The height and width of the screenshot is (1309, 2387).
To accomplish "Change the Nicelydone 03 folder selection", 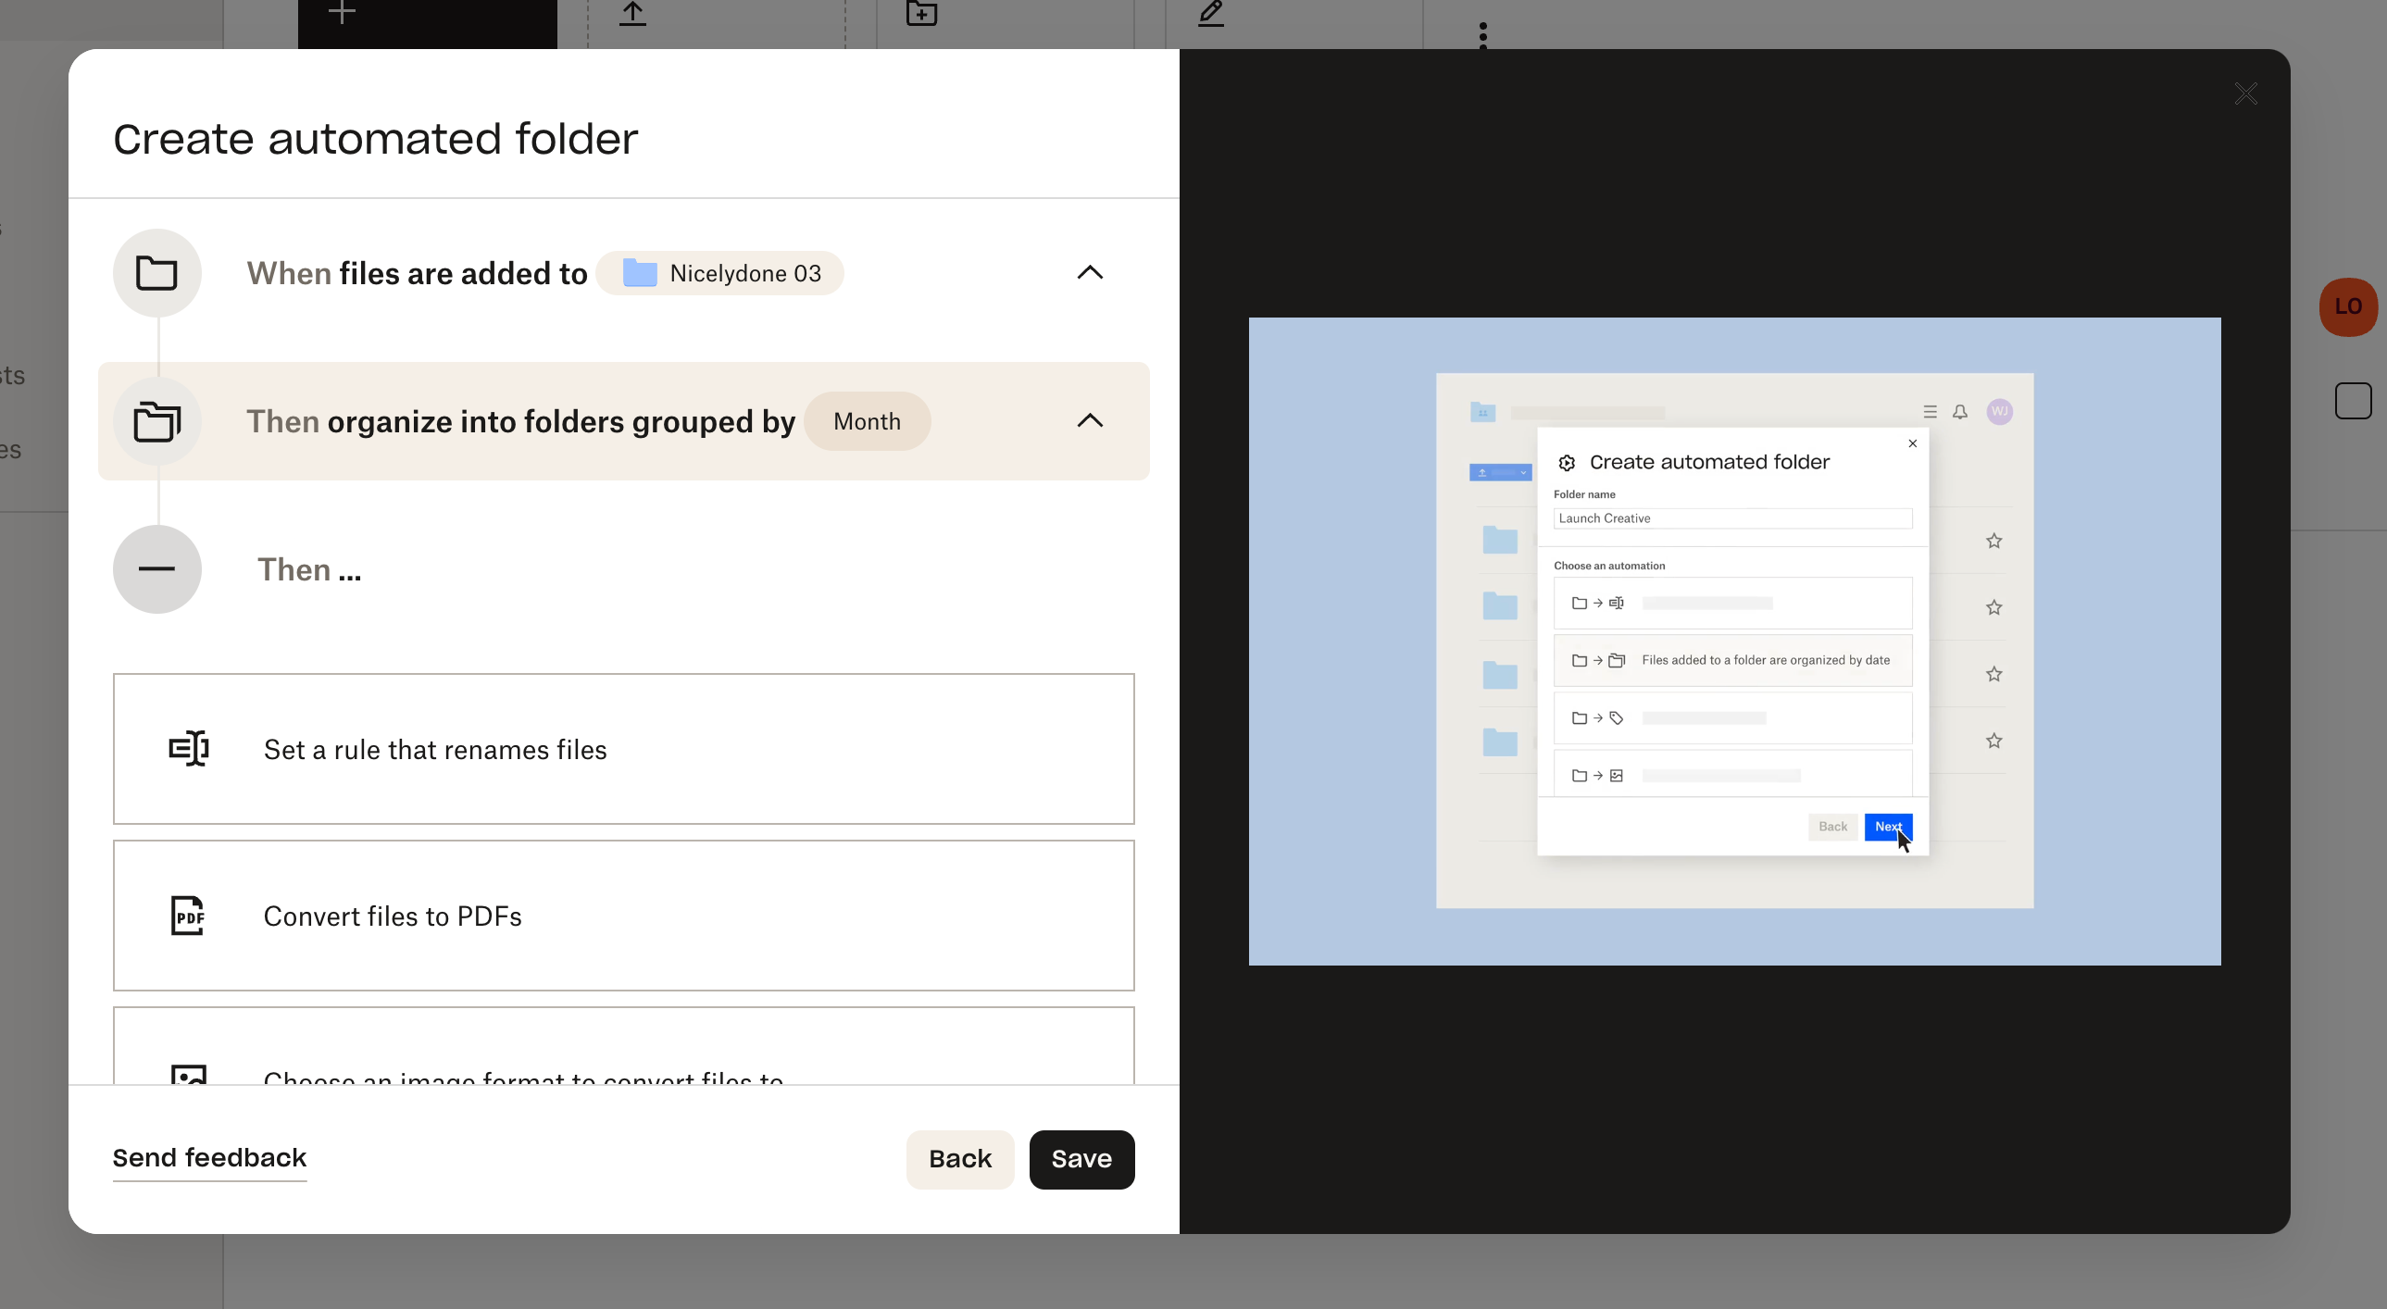I will point(720,273).
